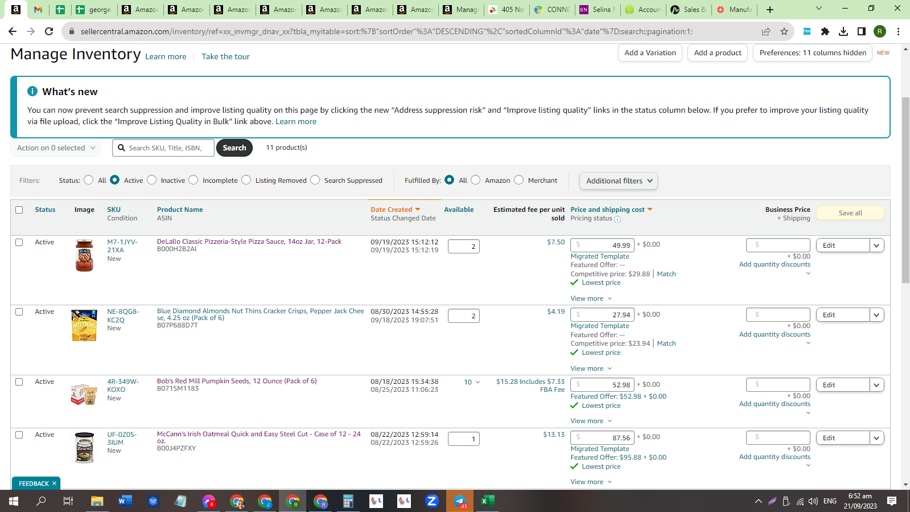This screenshot has height=512, width=910.
Task: Open a new browser tab
Action: pyautogui.click(x=770, y=9)
